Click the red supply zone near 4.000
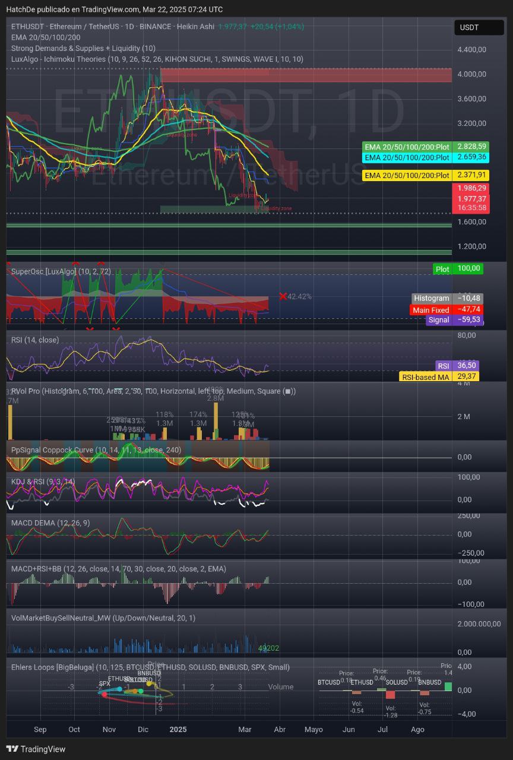 coord(306,75)
